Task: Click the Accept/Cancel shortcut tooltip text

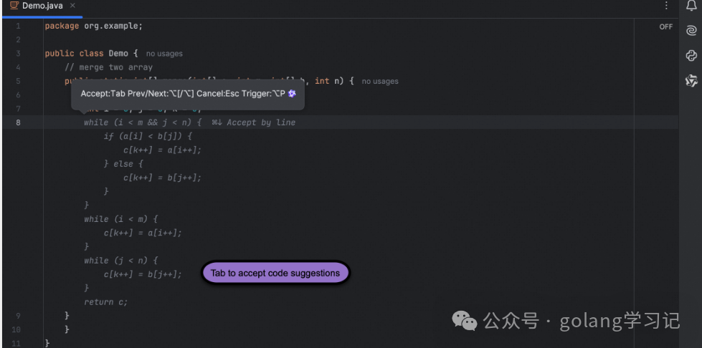Action: click(183, 94)
